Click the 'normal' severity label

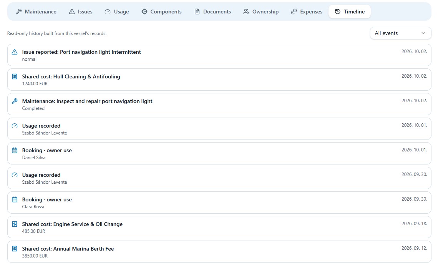click(x=29, y=59)
